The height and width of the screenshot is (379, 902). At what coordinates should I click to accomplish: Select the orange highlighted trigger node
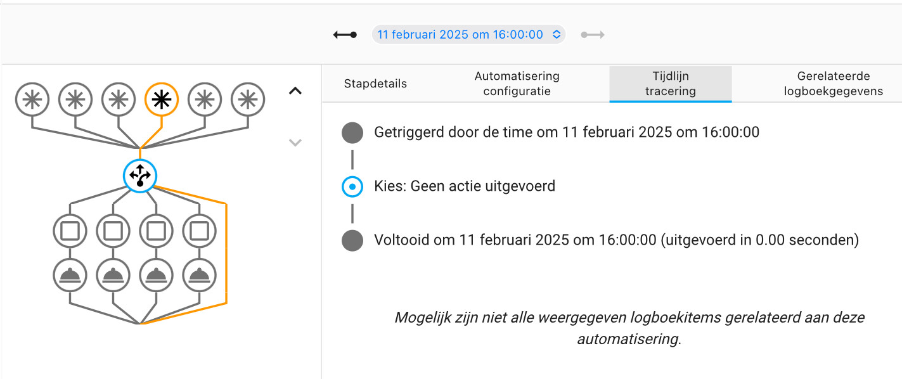(162, 100)
